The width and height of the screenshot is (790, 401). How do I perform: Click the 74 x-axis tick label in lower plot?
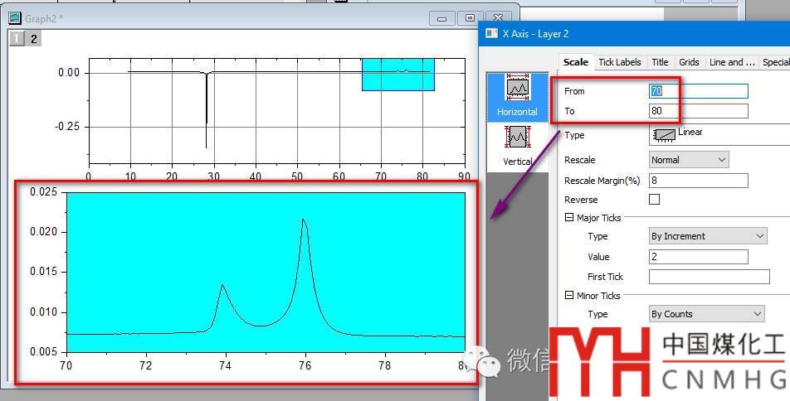click(225, 365)
